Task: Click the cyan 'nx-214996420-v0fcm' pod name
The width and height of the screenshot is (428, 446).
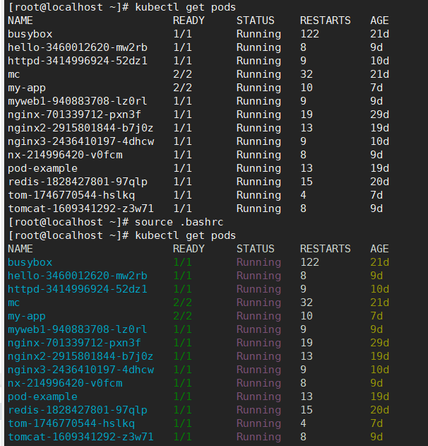Action: coord(65,383)
